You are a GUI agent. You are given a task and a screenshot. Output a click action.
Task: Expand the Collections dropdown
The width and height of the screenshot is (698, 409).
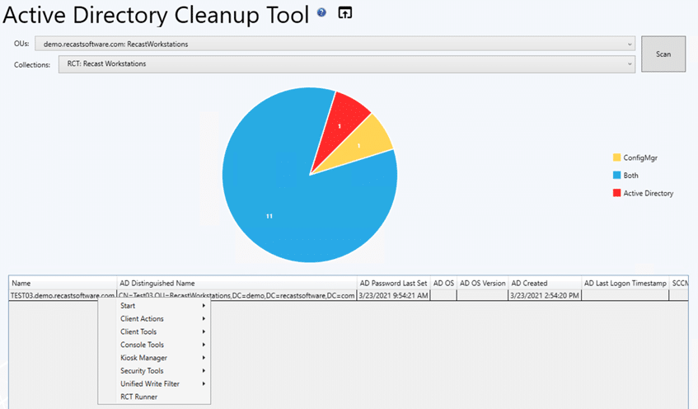tap(346, 63)
